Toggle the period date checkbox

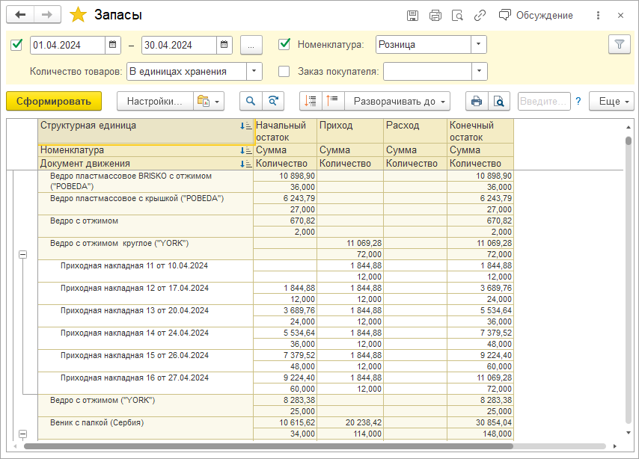click(x=16, y=45)
